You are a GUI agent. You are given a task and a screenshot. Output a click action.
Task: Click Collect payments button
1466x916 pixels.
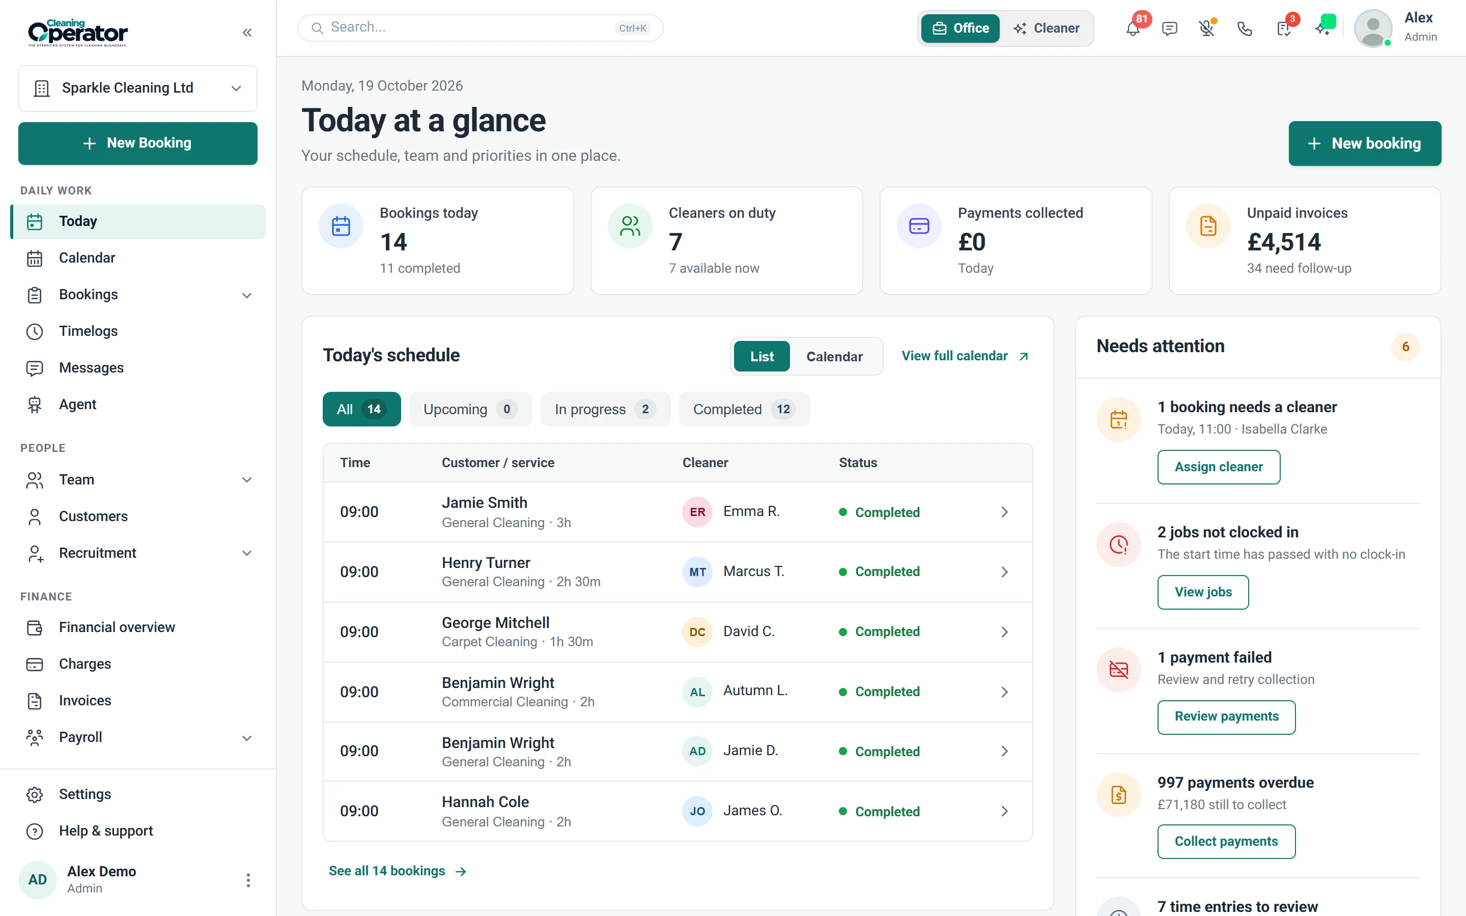[x=1226, y=842]
